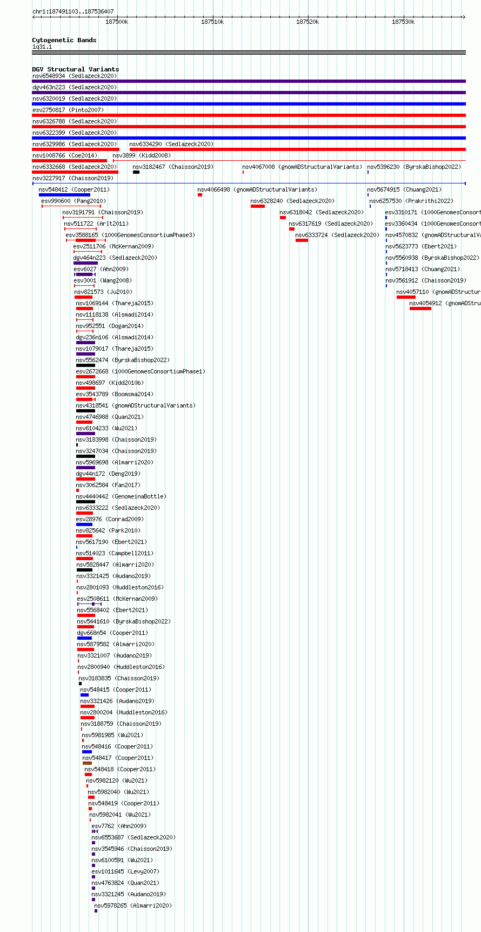Open nsv6317619 (Sedlazeck2020) label
Screen dimensions: 481x932
[331, 224]
